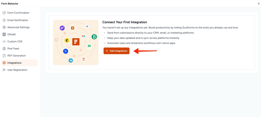
Task: Click the Custom CSS code brackets icon
Action: click(x=4, y=41)
